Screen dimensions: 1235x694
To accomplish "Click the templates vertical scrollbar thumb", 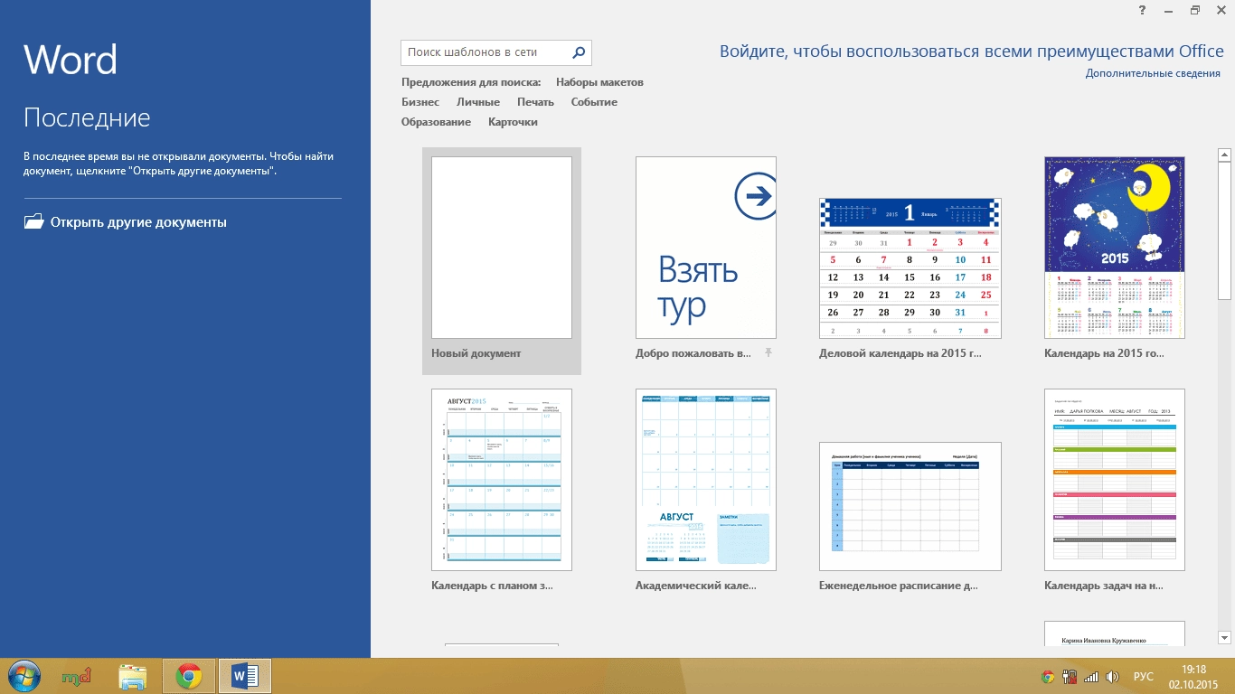I will [1225, 230].
